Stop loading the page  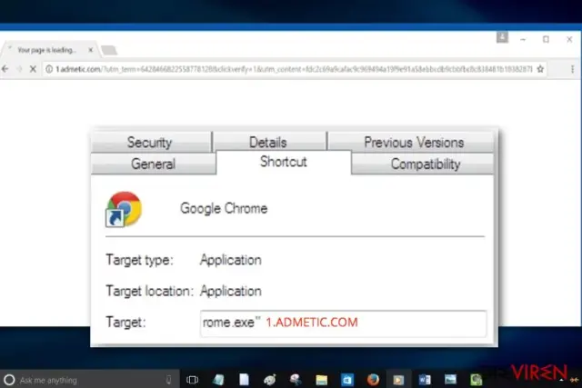(33, 69)
